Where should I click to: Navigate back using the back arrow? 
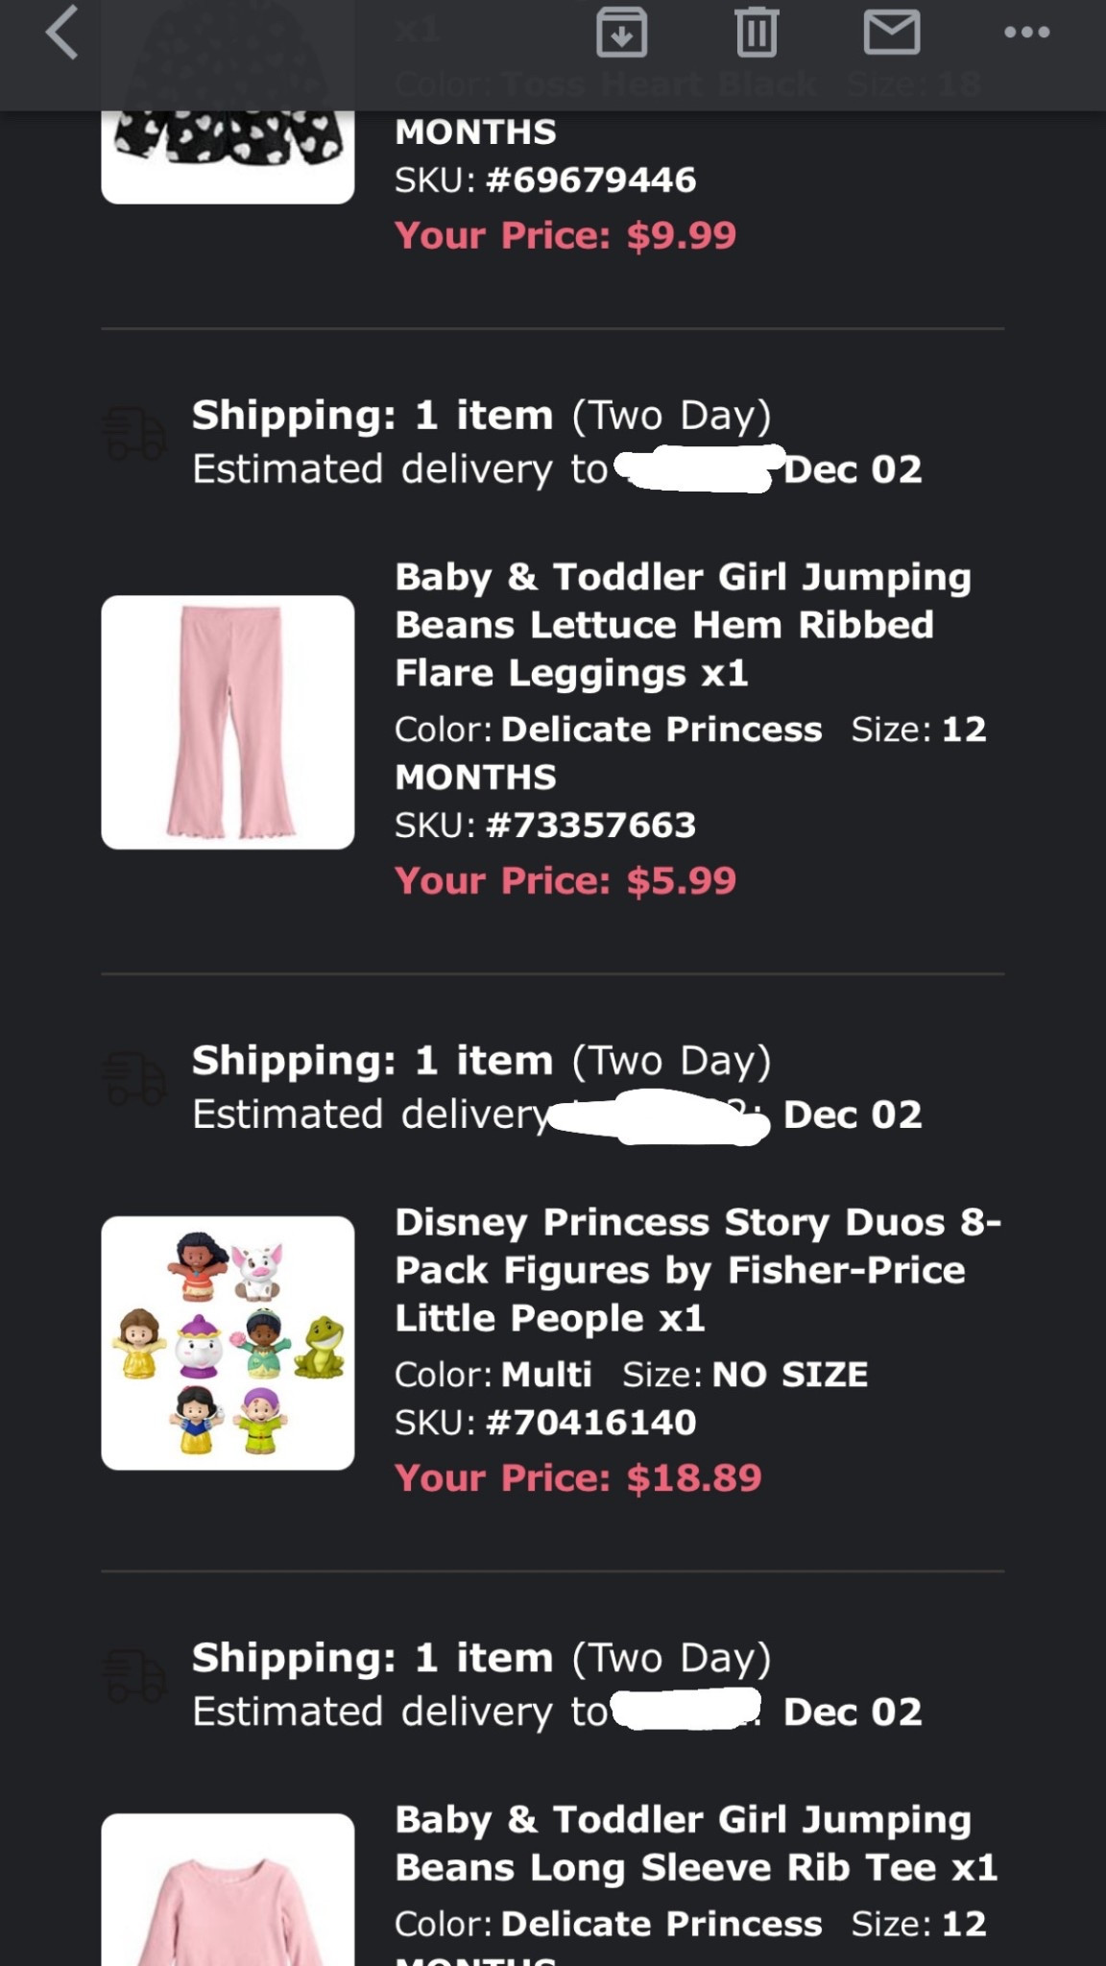(x=60, y=32)
